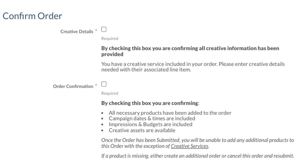Select the 'All necessary products' bullet item
304x164 pixels.
click(x=170, y=113)
